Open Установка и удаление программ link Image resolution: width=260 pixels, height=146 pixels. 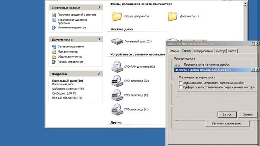(x=72, y=21)
